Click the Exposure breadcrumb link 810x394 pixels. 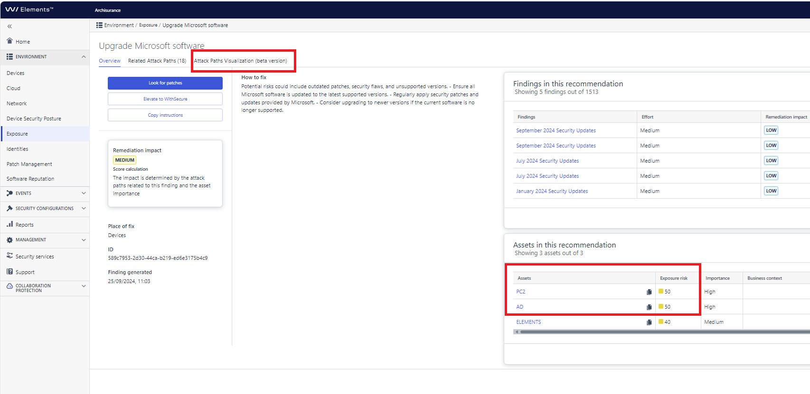click(148, 25)
